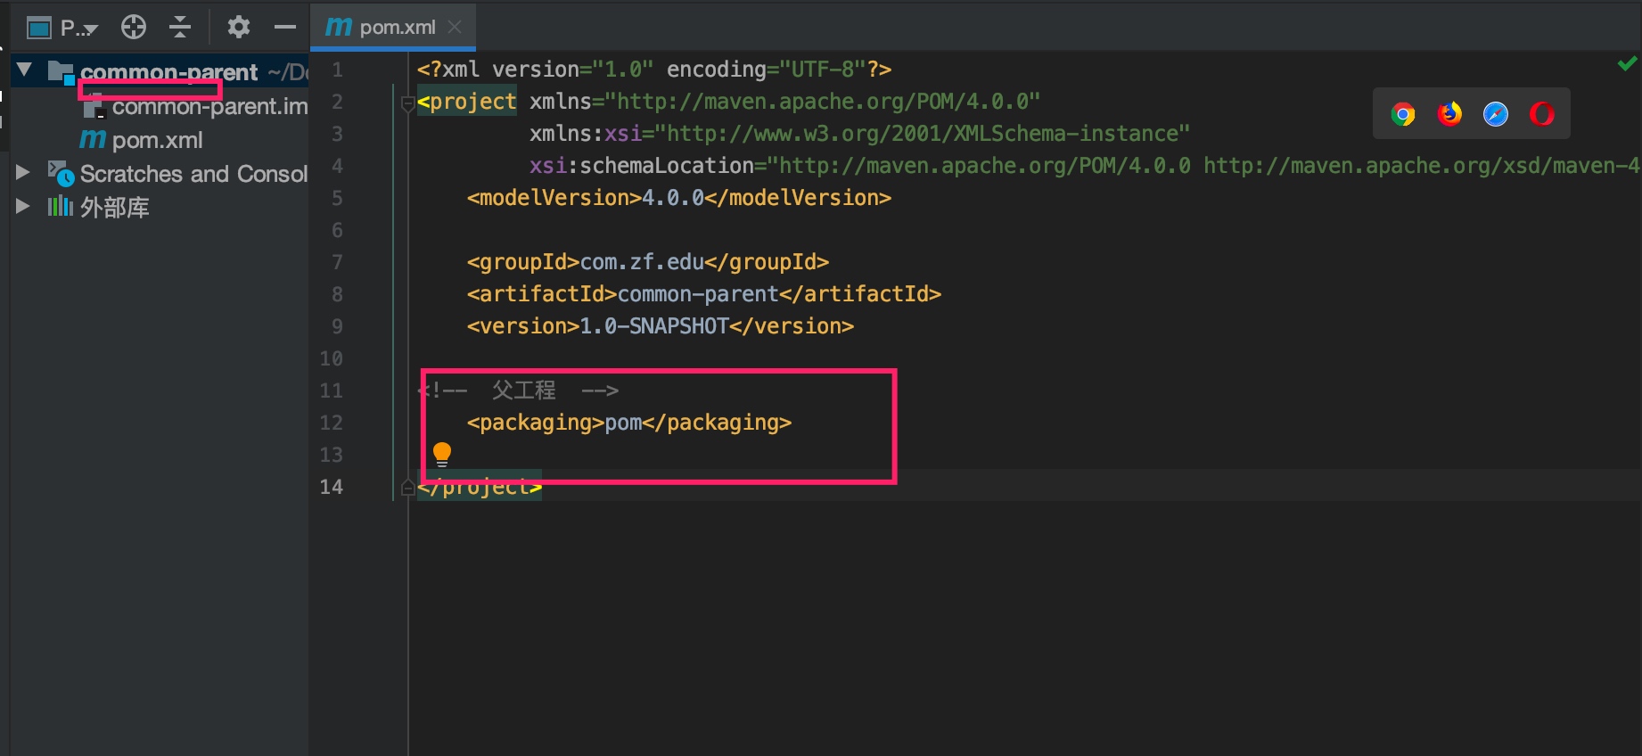
Task: Fold the project tag at line 2
Action: pyautogui.click(x=407, y=103)
